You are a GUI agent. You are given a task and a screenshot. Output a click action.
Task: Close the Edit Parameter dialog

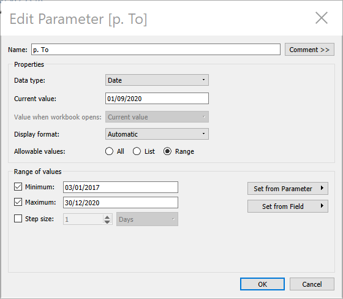tap(322, 18)
